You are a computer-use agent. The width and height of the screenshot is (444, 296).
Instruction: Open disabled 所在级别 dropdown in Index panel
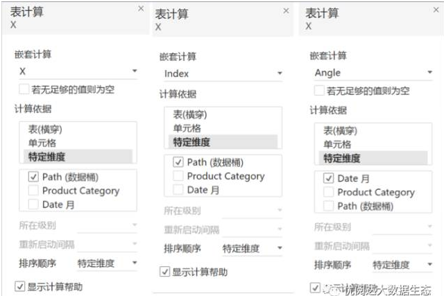point(253,211)
